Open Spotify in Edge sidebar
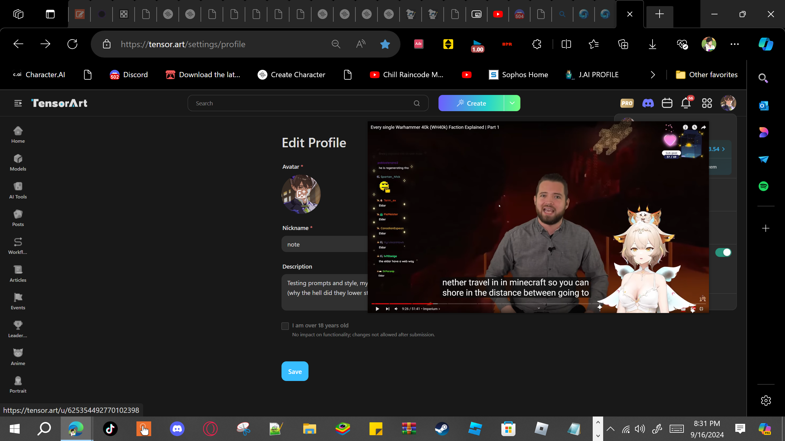This screenshot has height=441, width=785. click(x=764, y=186)
